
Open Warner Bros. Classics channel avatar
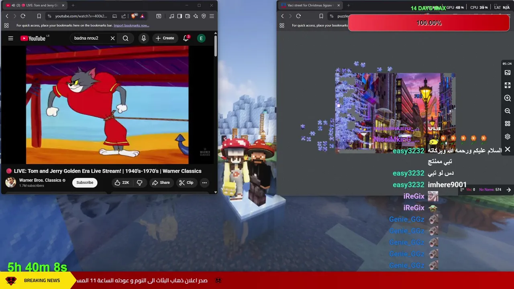pos(10,182)
